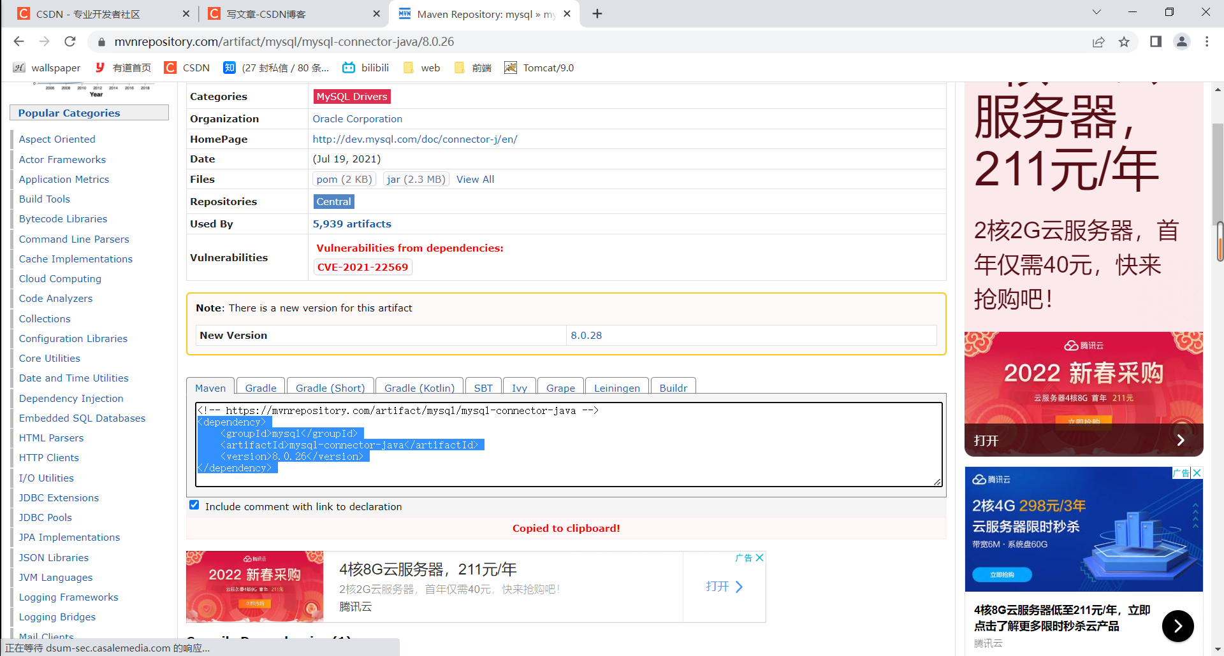View the 5,939 artifacts usage list
The image size is (1224, 656).
coord(352,224)
